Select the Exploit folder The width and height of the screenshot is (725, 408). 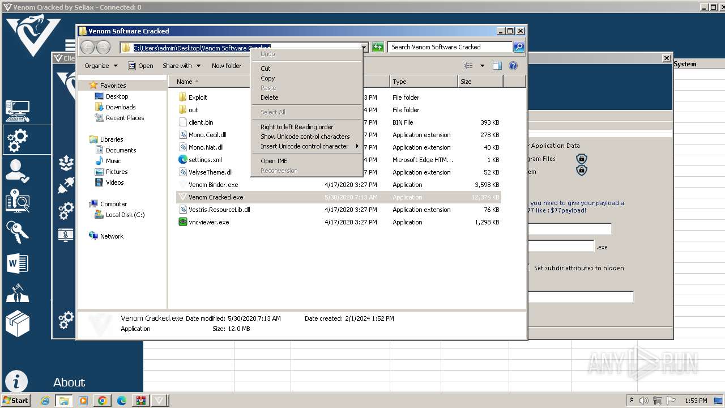198,97
